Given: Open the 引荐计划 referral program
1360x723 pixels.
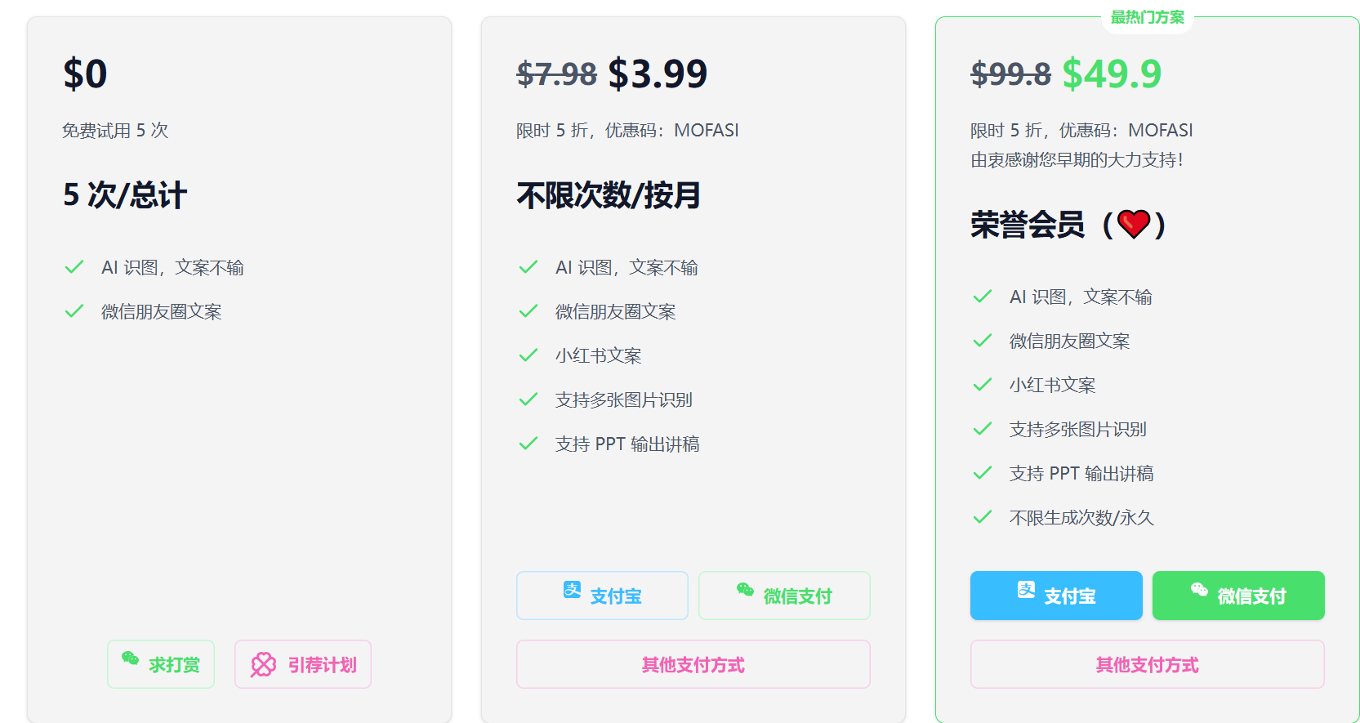Looking at the screenshot, I should coord(303,664).
